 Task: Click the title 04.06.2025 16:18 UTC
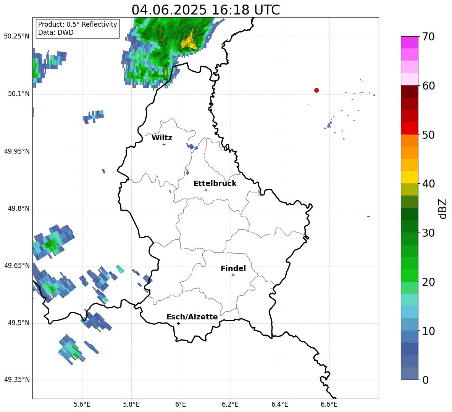(x=206, y=10)
